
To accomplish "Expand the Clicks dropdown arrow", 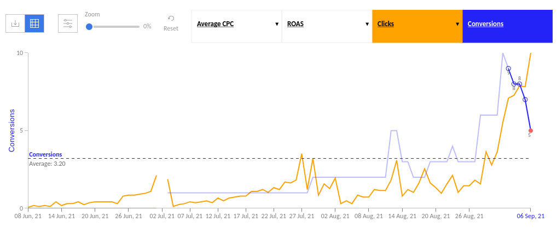I will 457,24.
